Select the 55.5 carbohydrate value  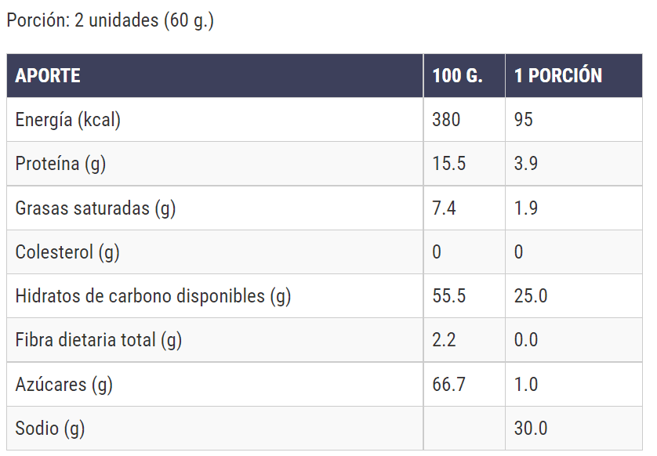448,296
